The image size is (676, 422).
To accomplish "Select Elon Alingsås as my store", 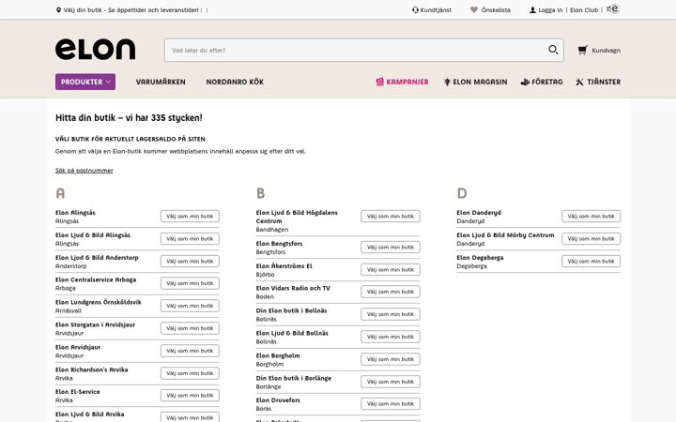I will pyautogui.click(x=190, y=217).
